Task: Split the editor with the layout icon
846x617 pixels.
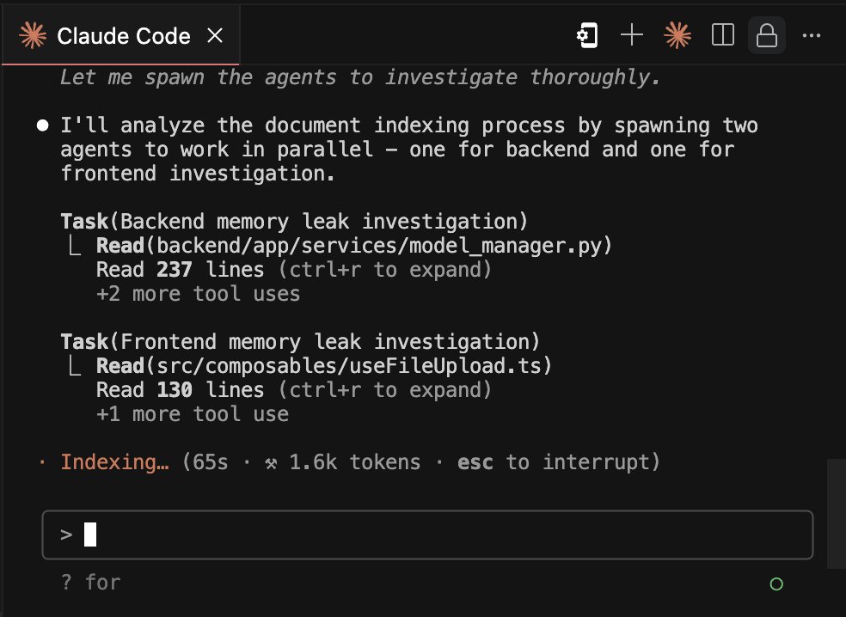Action: [723, 35]
